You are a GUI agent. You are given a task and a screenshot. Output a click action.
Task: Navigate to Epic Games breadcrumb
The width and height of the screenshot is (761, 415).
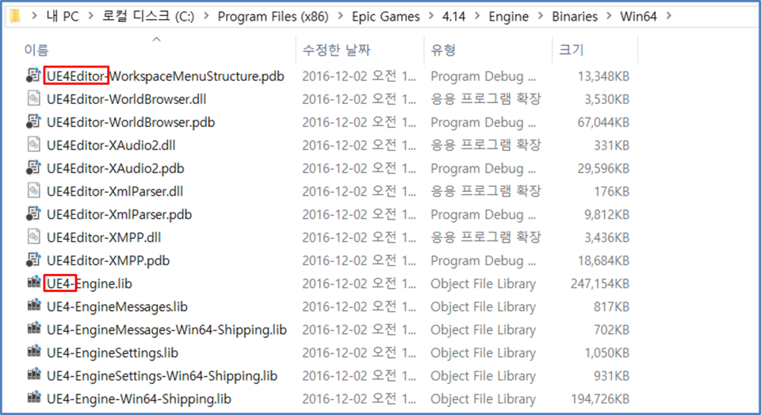point(386,17)
